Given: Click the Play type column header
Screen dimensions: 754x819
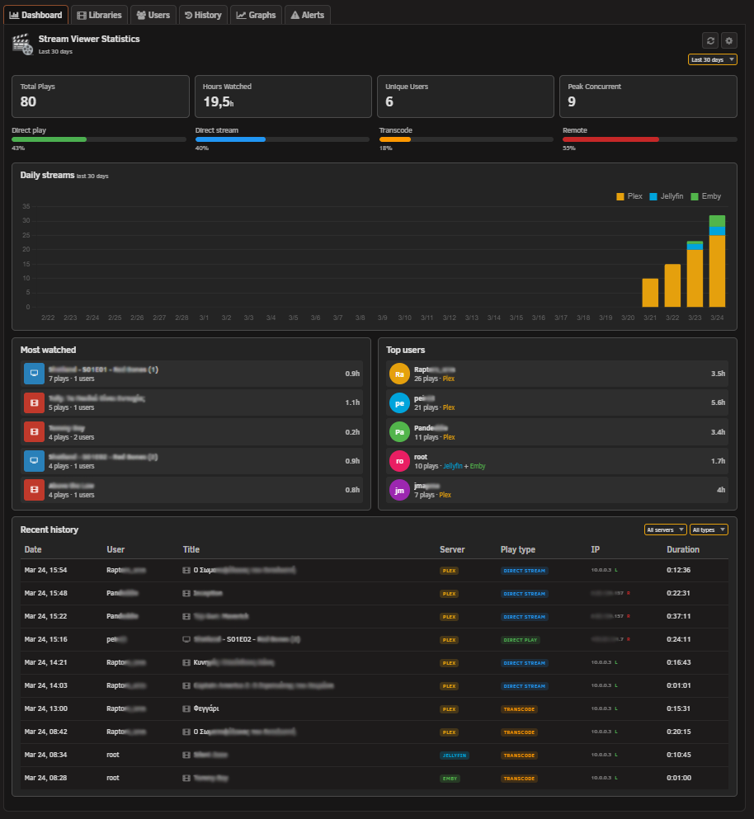Looking at the screenshot, I should click(x=518, y=549).
